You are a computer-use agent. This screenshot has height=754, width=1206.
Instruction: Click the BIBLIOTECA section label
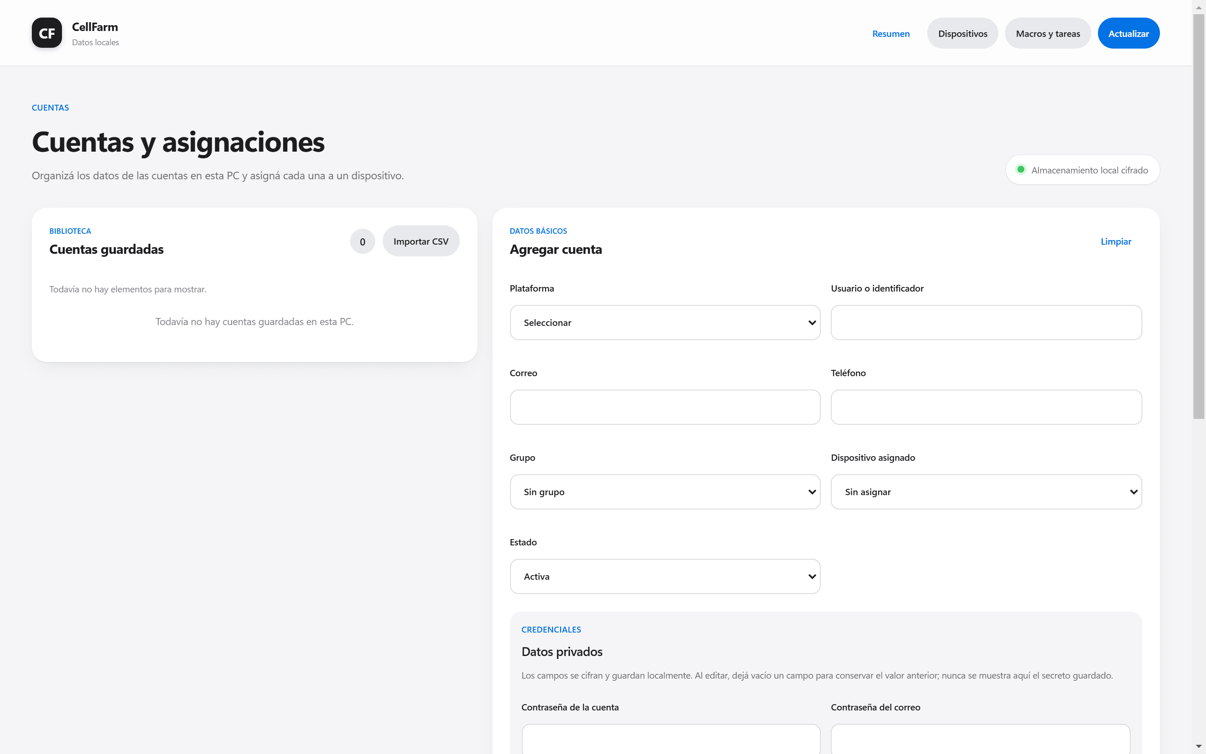pyautogui.click(x=70, y=231)
